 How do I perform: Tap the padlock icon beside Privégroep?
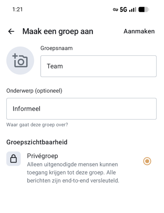point(14,159)
